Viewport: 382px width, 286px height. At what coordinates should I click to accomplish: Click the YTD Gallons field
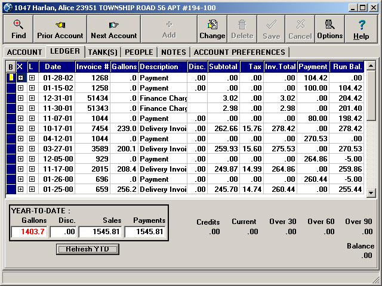tap(27, 232)
